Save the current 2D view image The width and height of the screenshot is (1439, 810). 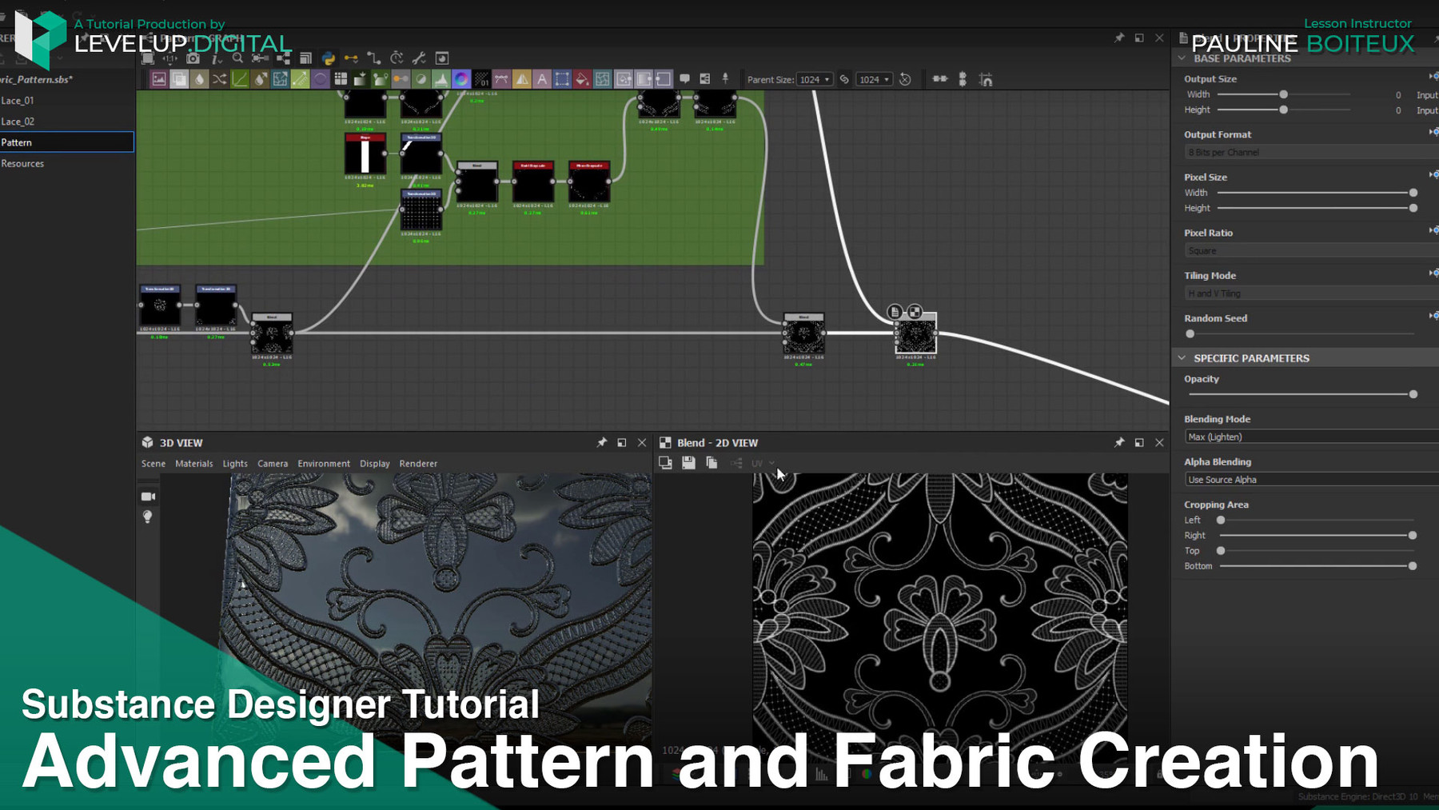pyautogui.click(x=688, y=463)
